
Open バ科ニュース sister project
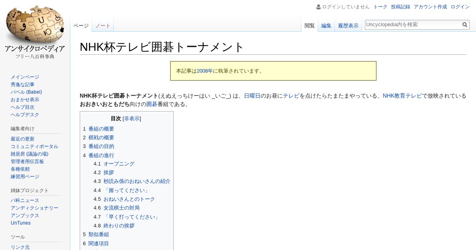coord(25,200)
